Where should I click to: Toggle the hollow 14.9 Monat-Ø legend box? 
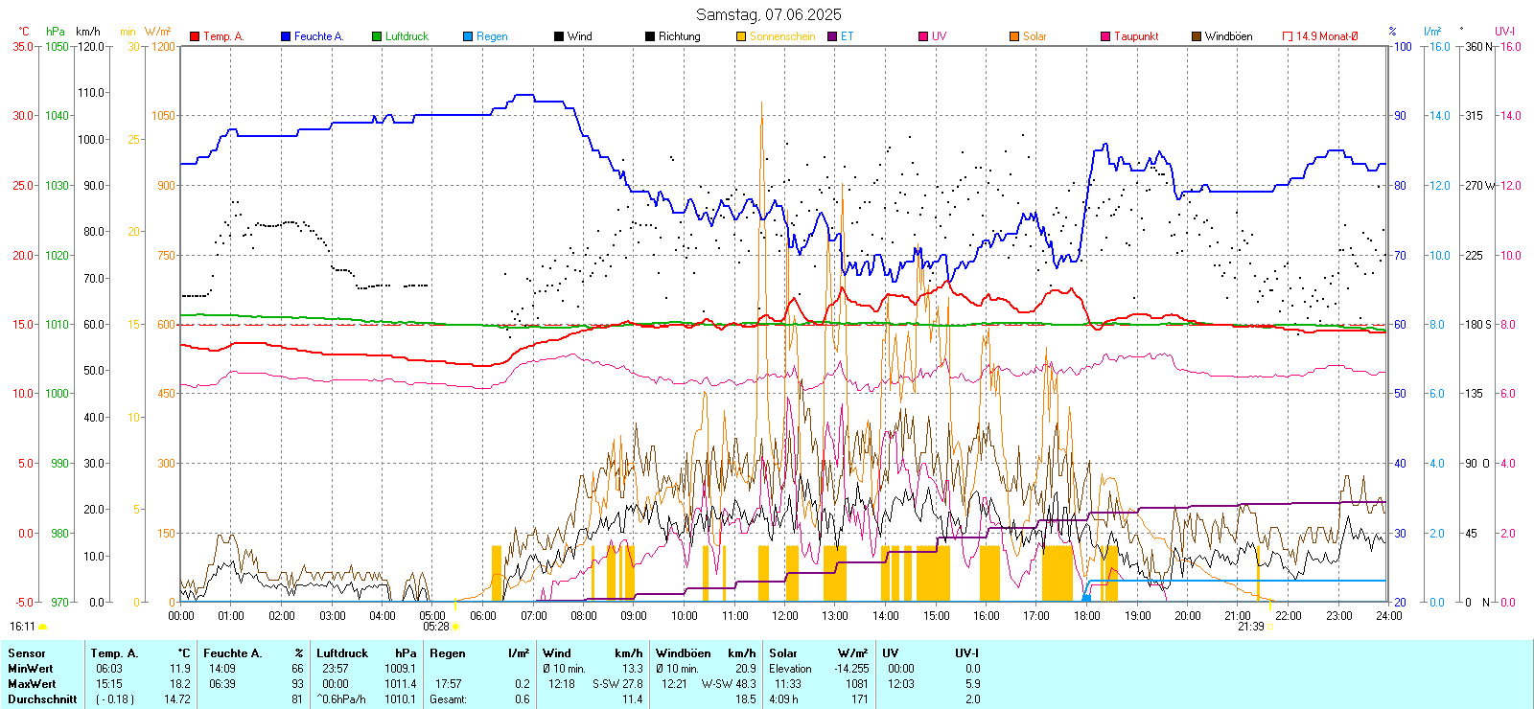pos(1288,36)
